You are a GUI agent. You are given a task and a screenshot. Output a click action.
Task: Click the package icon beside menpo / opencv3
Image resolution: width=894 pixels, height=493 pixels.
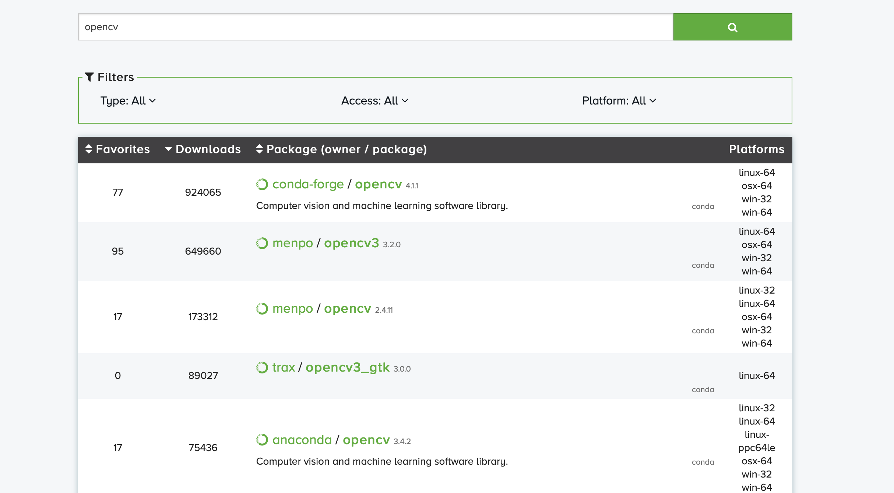pos(262,243)
